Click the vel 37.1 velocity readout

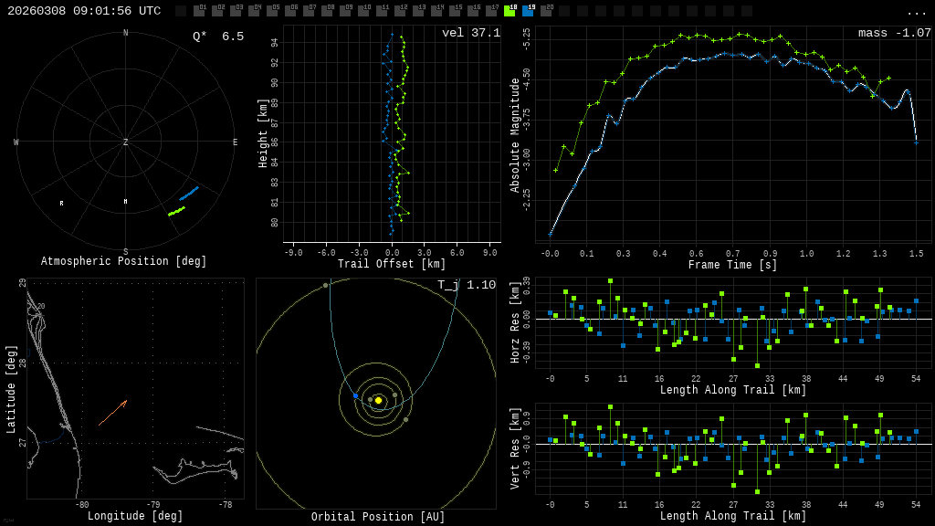click(471, 33)
